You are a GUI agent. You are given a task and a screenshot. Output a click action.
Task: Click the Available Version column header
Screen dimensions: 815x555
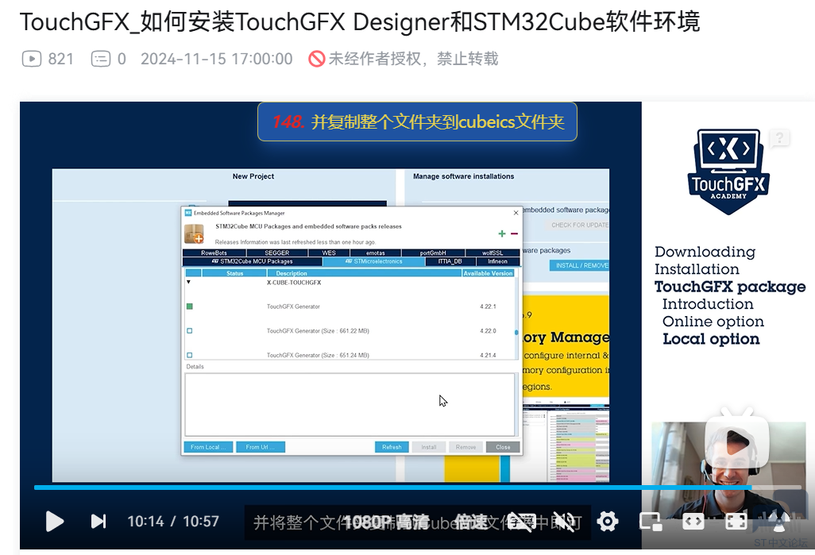(488, 273)
